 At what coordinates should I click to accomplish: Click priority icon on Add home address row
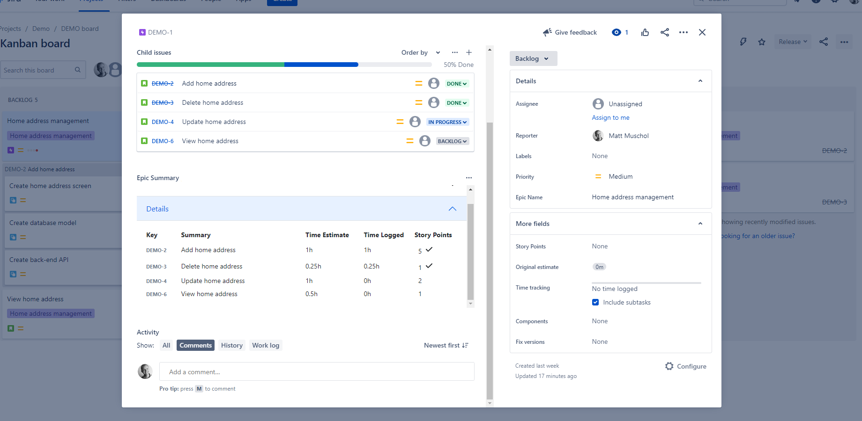point(419,83)
